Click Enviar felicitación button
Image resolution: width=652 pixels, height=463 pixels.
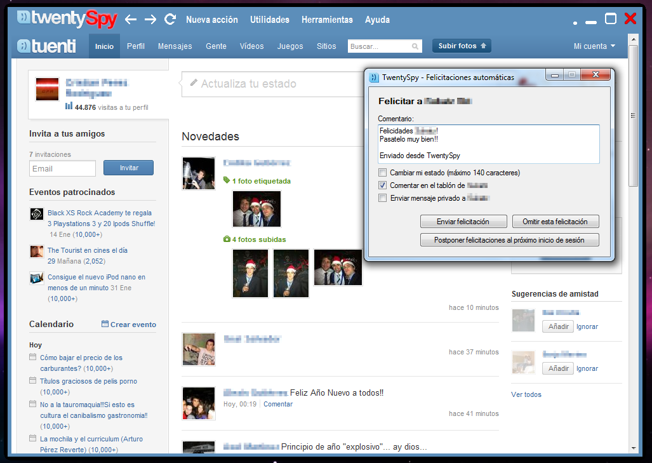[463, 221]
